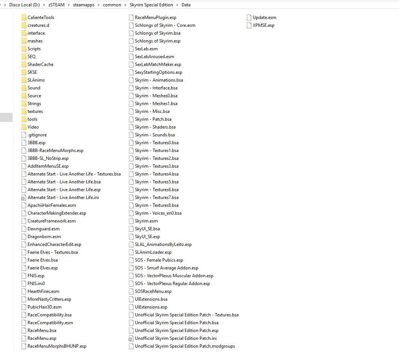The image size is (399, 354).
Task: Select the SEQ folder name
Action: (32, 57)
